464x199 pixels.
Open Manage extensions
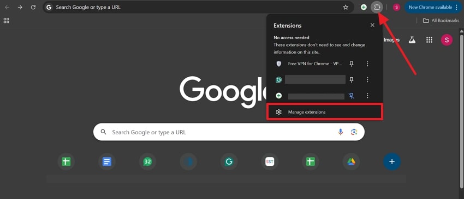tap(325, 112)
